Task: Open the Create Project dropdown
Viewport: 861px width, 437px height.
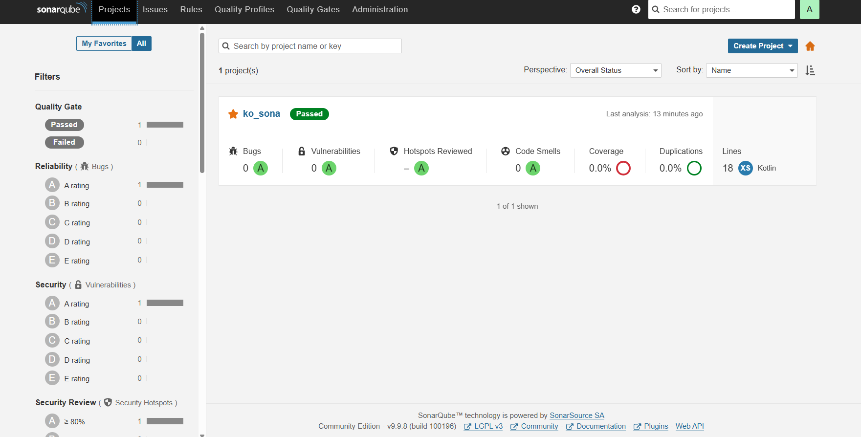Action: 763,46
